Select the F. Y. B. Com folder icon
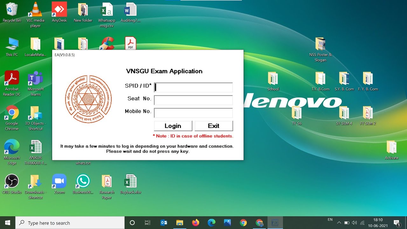This screenshot has width=407, height=229. 368,81
